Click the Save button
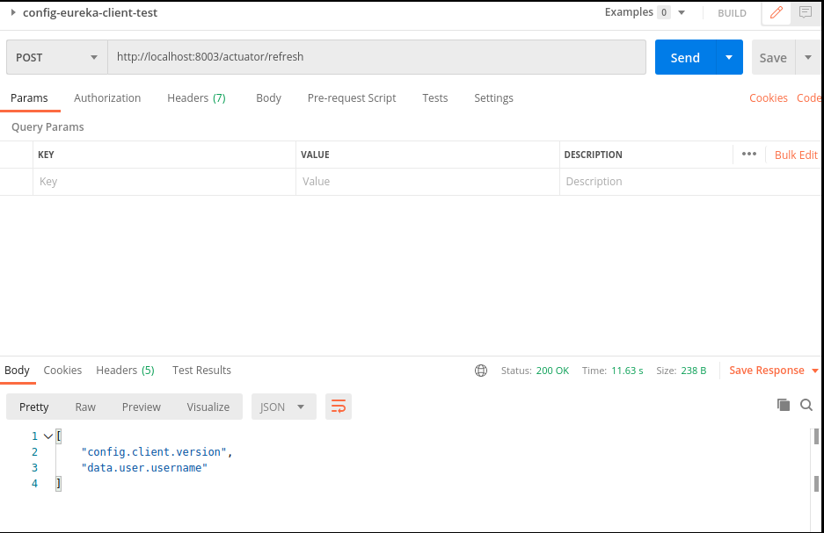The height and width of the screenshot is (533, 824). pos(773,57)
